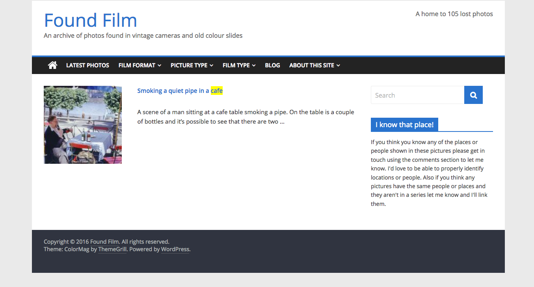Open the Latest Photos menu item
Image resolution: width=534 pixels, height=287 pixels.
[x=87, y=65]
